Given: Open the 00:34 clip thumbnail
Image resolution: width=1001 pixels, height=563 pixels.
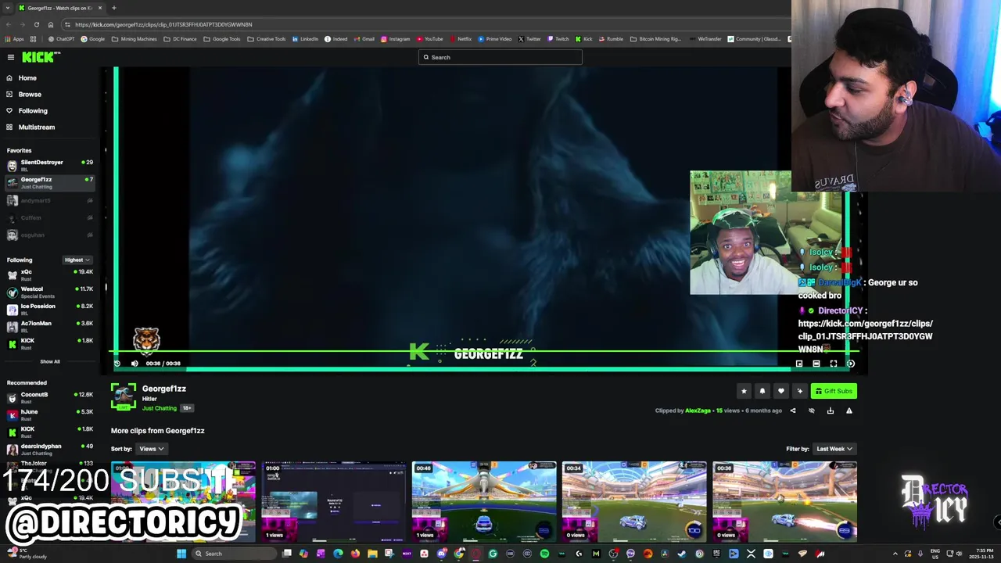Looking at the screenshot, I should pyautogui.click(x=634, y=501).
